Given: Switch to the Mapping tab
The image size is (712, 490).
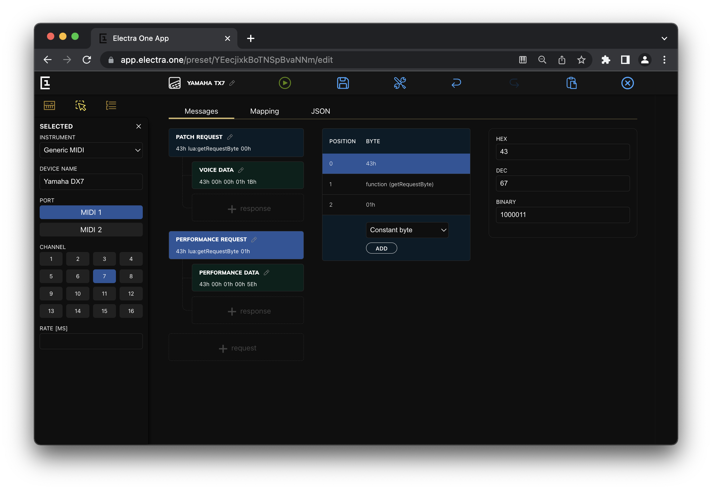Looking at the screenshot, I should (264, 111).
